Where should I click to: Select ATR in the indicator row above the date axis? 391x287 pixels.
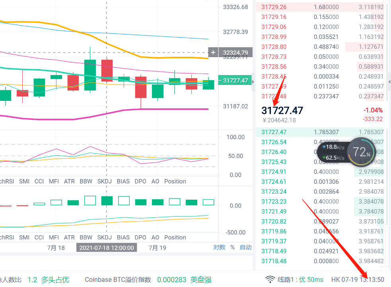(x=69, y=237)
